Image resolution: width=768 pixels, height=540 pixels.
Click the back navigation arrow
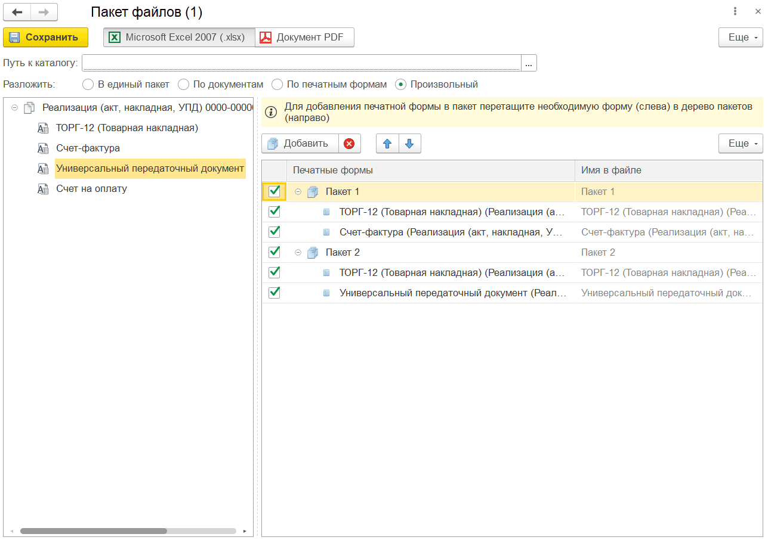pos(17,12)
